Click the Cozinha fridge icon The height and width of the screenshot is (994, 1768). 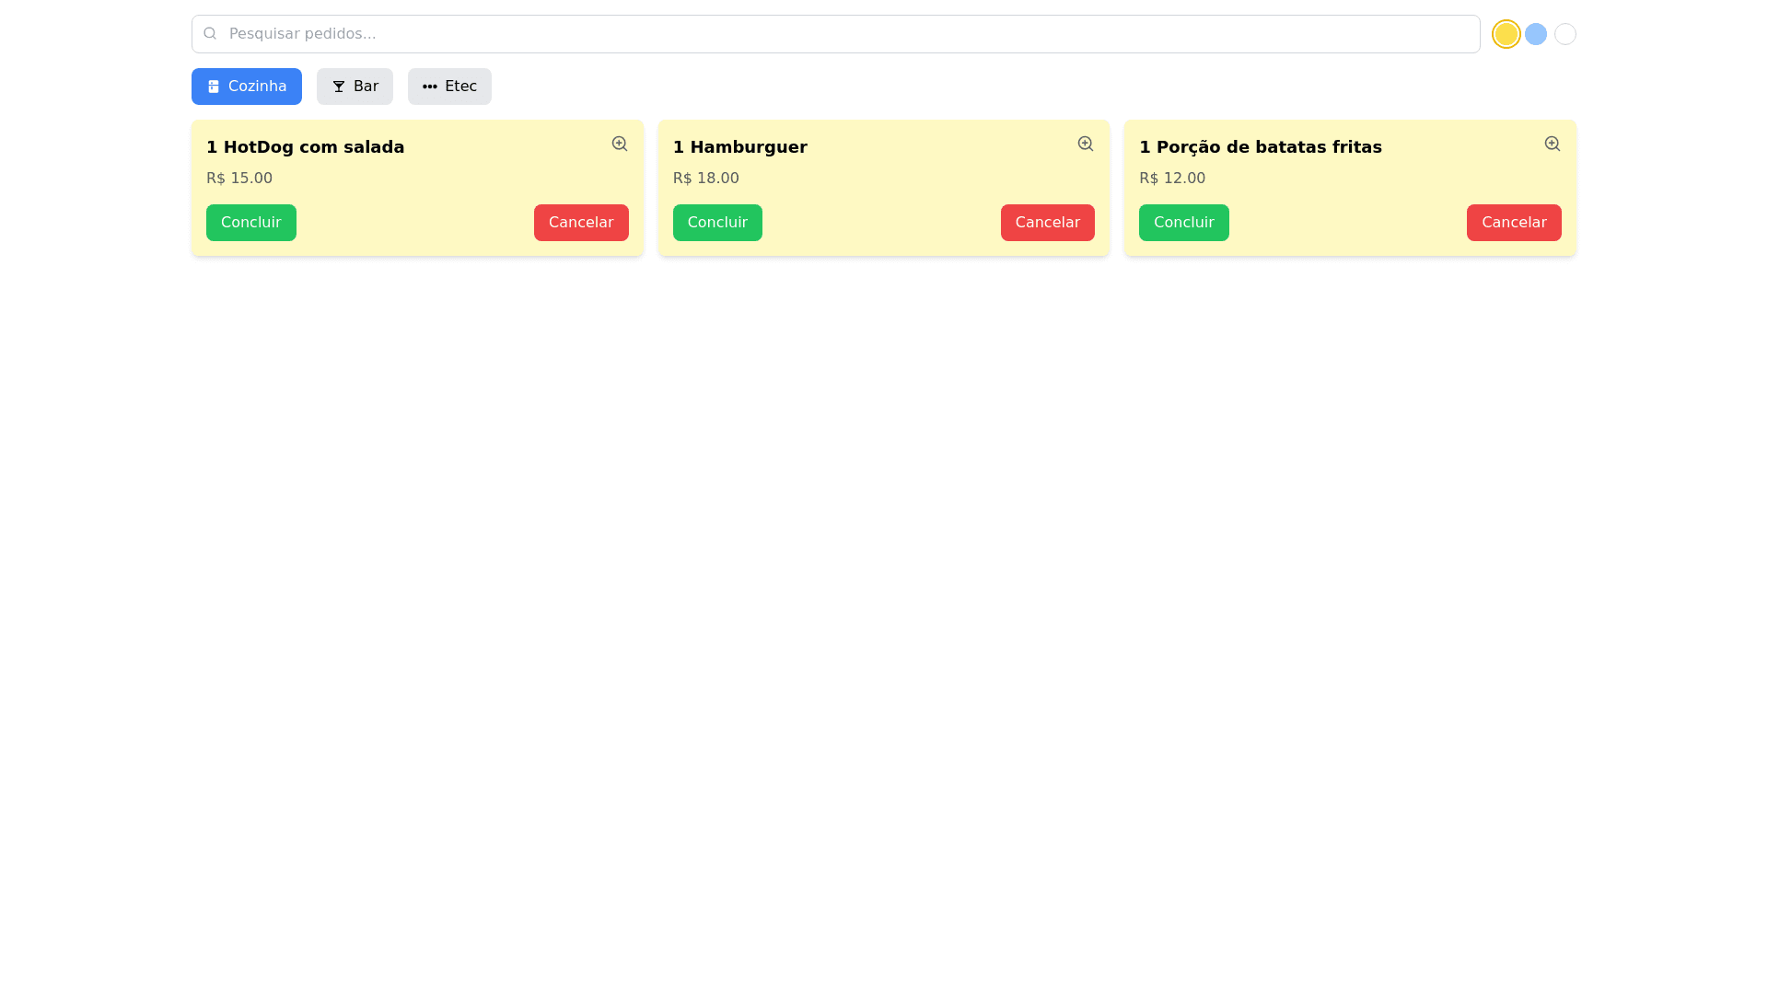214,87
